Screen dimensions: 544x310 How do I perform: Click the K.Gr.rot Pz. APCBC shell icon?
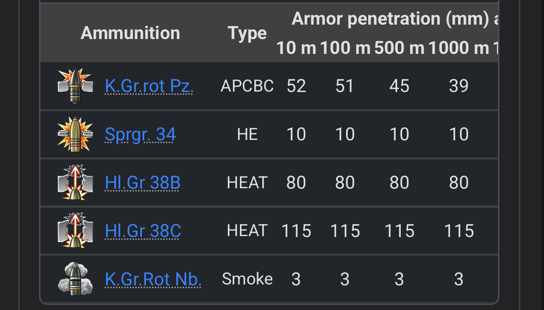tap(75, 86)
